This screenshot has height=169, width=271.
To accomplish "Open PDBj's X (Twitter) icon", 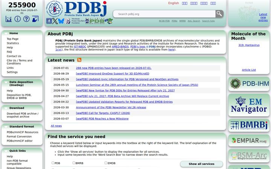I will (55, 21).
